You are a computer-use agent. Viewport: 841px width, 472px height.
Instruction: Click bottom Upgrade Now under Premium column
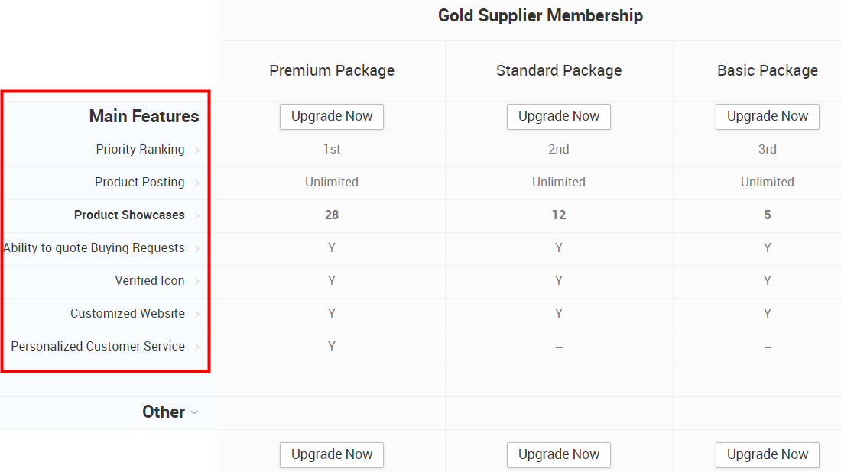332,455
